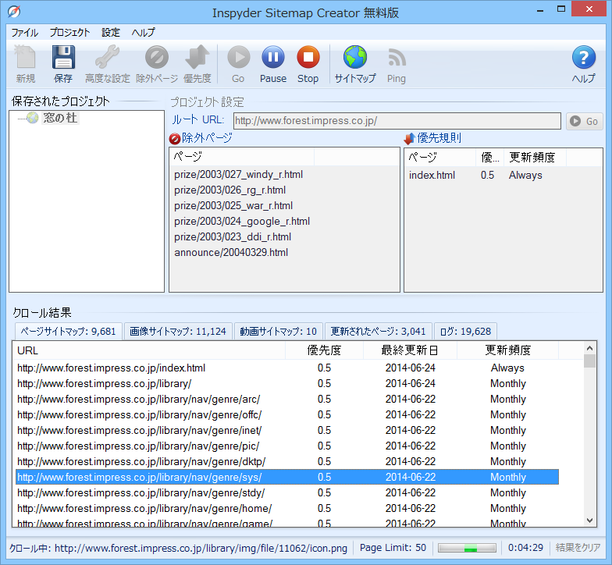
Task: Select the highlighted genre/sys/ result row
Action: click(x=287, y=478)
